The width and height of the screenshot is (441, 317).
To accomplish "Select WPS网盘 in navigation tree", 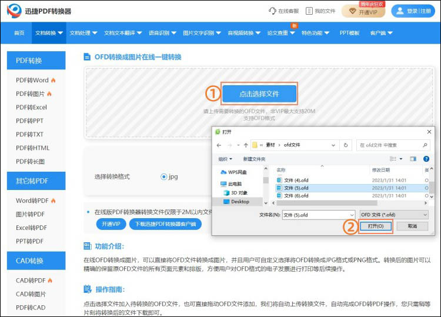I will (233, 172).
